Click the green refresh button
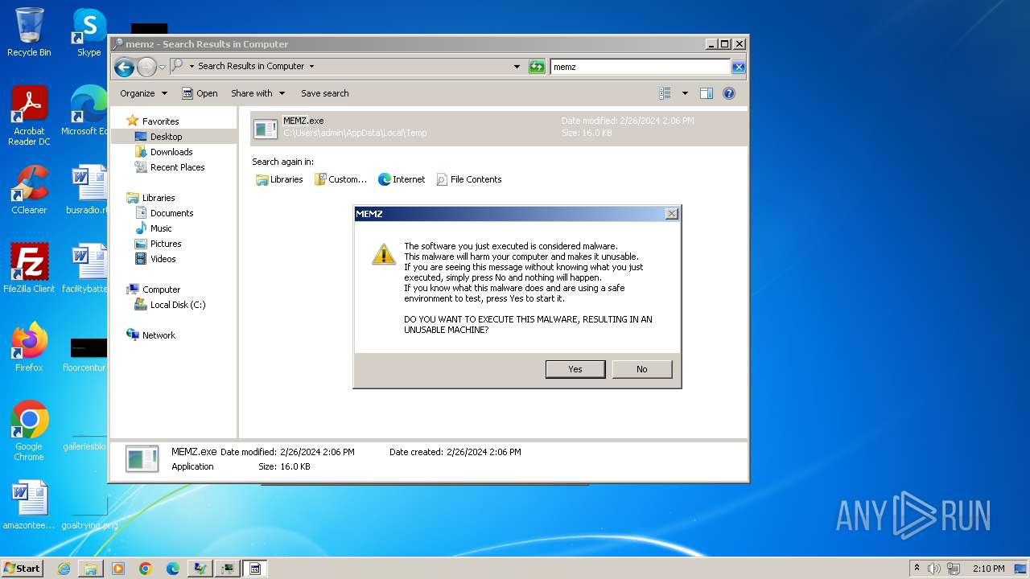This screenshot has height=579, width=1030. (x=537, y=67)
